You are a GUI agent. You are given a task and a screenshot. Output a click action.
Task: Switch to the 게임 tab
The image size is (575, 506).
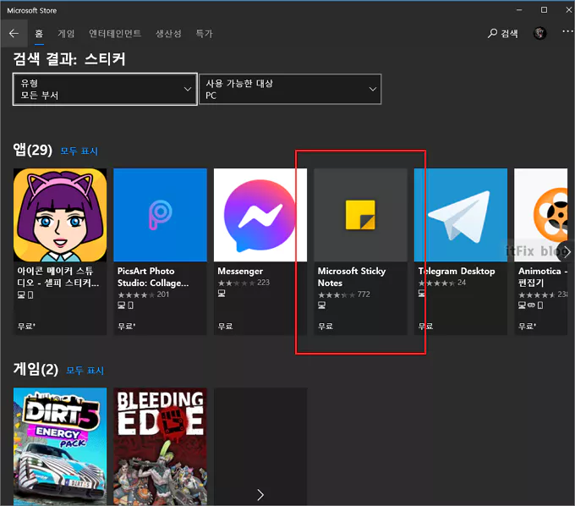click(66, 34)
